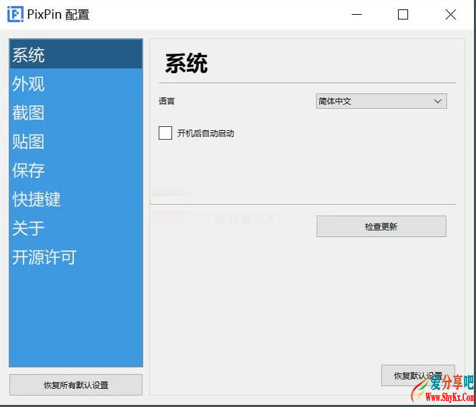Open the 关于 about page
The image size is (476, 407).
(x=75, y=228)
